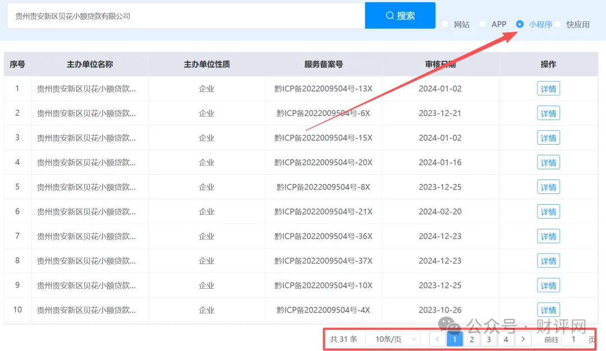Click the 主办单位性质 column header

[x=206, y=64]
